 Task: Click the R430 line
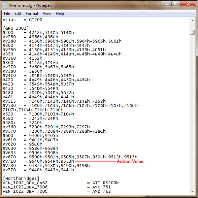point(30,88)
